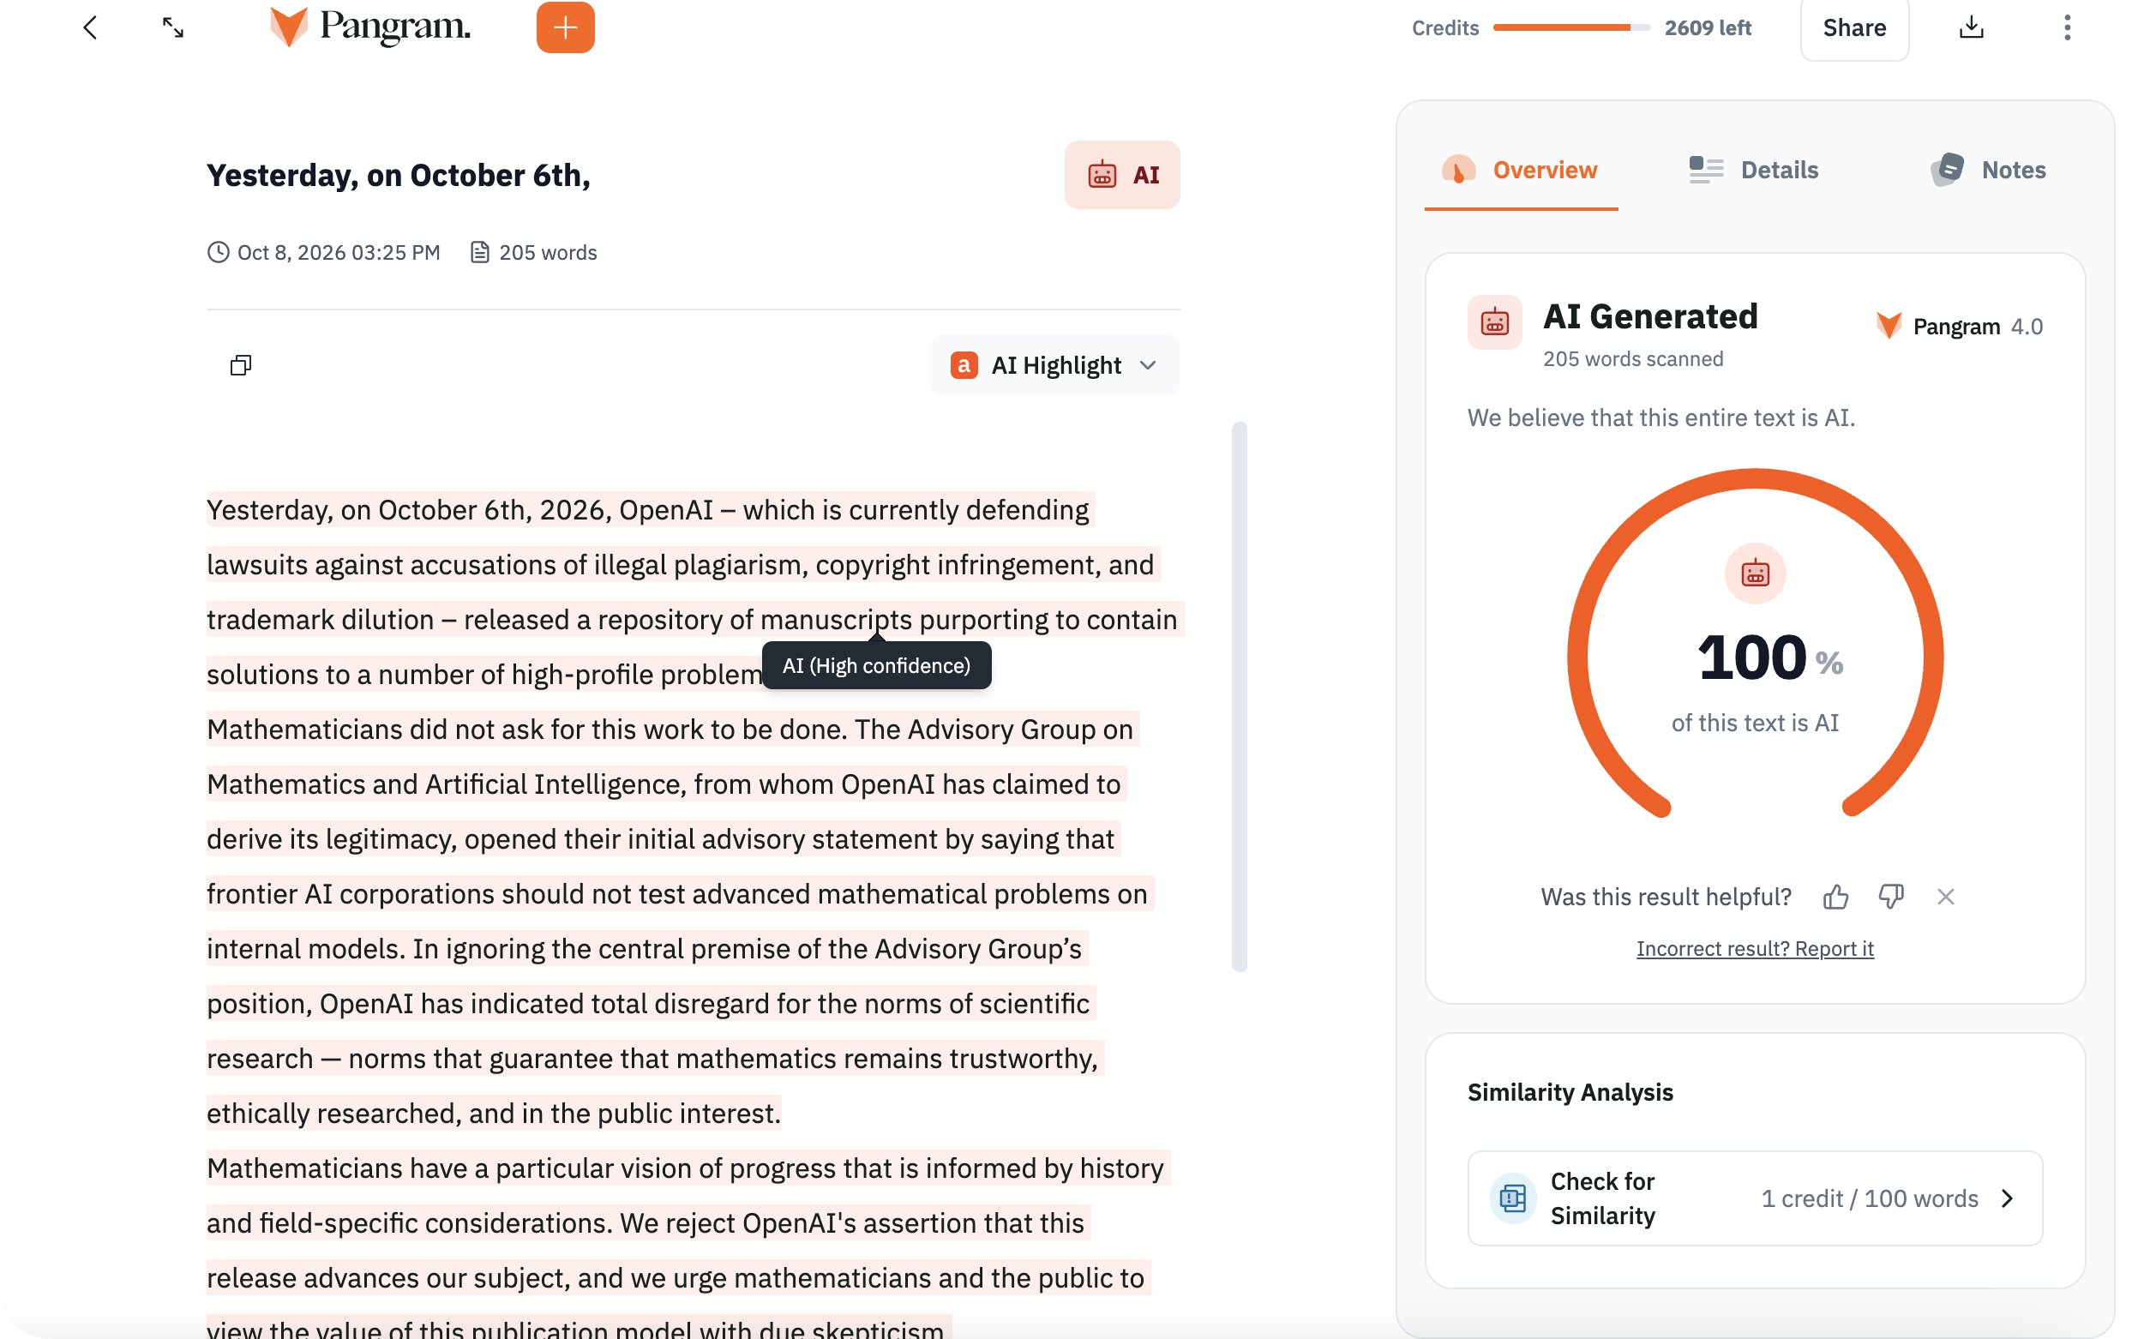Click the document text scrollbar
Viewport: 2150px width, 1339px height.
pyautogui.click(x=1239, y=696)
